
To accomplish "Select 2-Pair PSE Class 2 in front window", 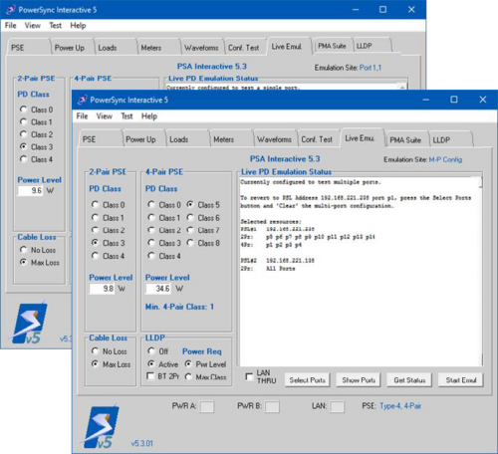I will (95, 230).
